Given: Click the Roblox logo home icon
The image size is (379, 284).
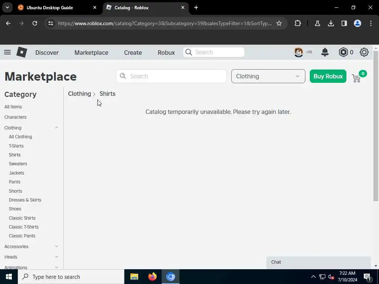Looking at the screenshot, I should [21, 52].
